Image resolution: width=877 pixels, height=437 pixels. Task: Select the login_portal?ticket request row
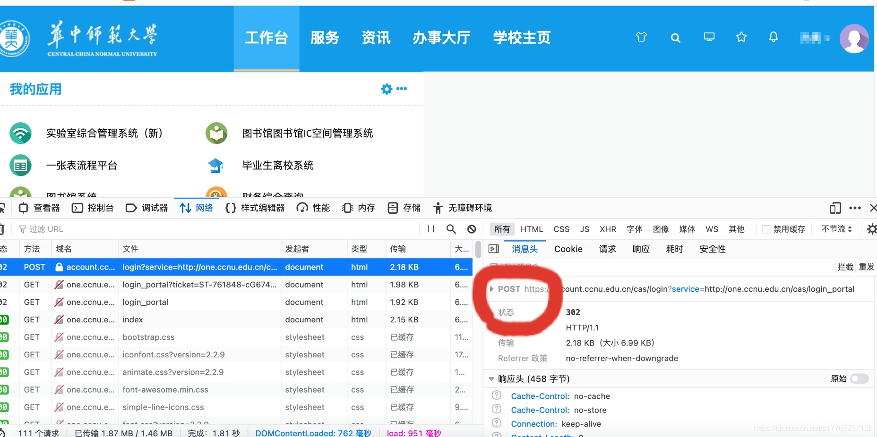[x=236, y=285]
